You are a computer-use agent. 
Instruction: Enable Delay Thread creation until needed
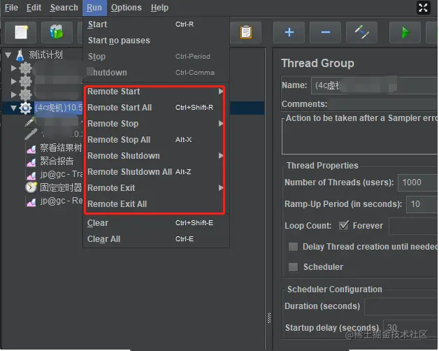[293, 247]
